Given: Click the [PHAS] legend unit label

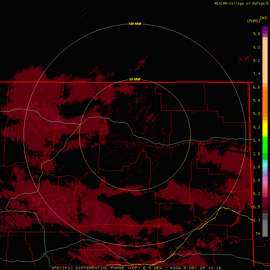Looking at the screenshot, I should coord(253,21).
